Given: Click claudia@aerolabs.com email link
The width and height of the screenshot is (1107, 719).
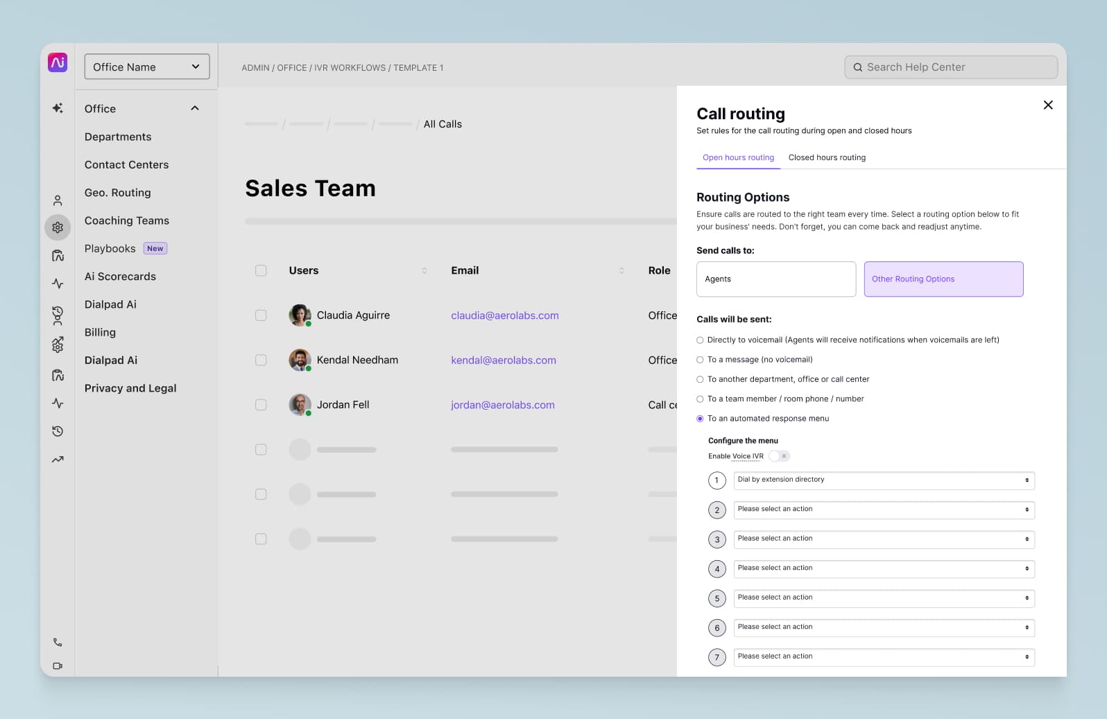Looking at the screenshot, I should [x=504, y=315].
